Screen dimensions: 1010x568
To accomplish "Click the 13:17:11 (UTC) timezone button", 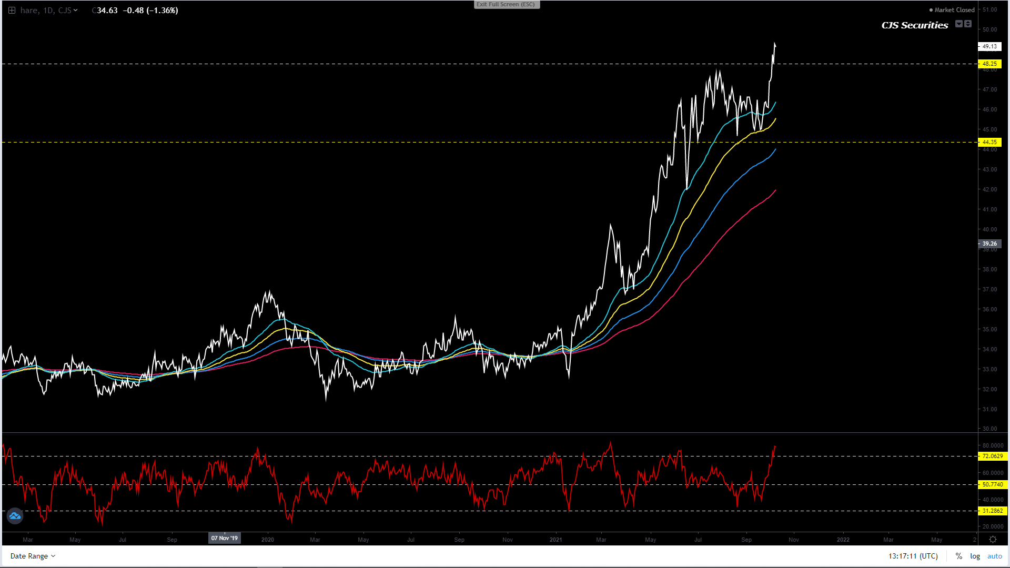I will [x=913, y=556].
